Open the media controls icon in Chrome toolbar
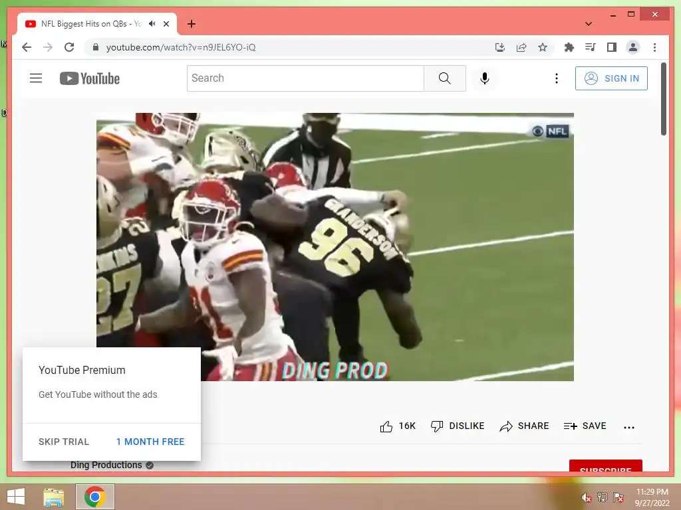This screenshot has height=510, width=681. tap(591, 47)
